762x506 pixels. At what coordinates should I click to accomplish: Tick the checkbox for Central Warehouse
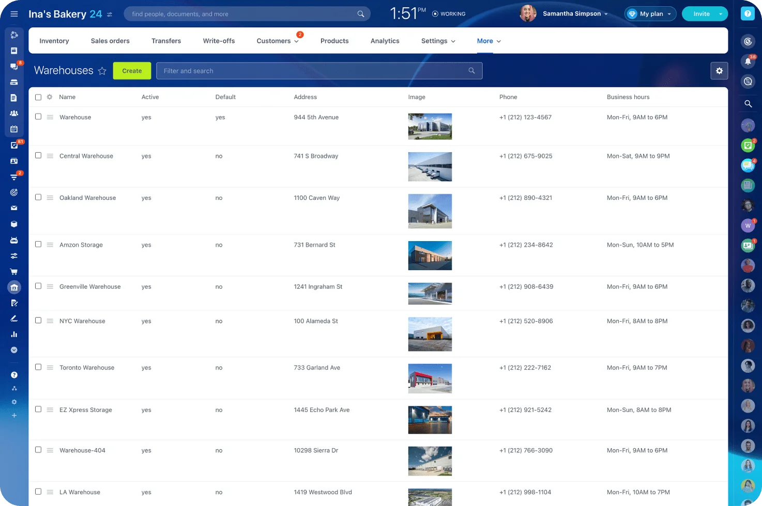pyautogui.click(x=38, y=155)
